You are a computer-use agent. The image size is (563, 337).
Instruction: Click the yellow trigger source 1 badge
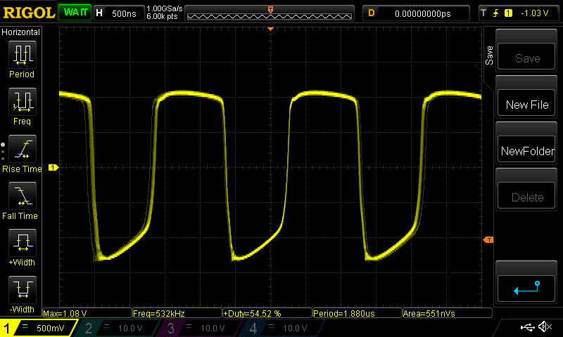click(x=508, y=13)
